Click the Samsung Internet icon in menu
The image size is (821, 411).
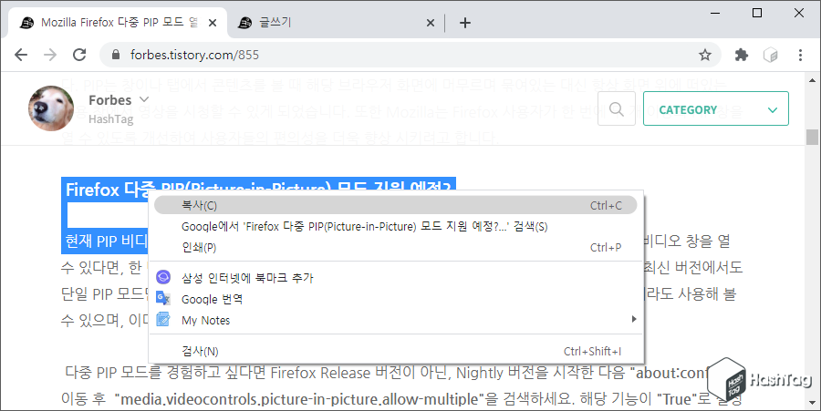tap(163, 277)
